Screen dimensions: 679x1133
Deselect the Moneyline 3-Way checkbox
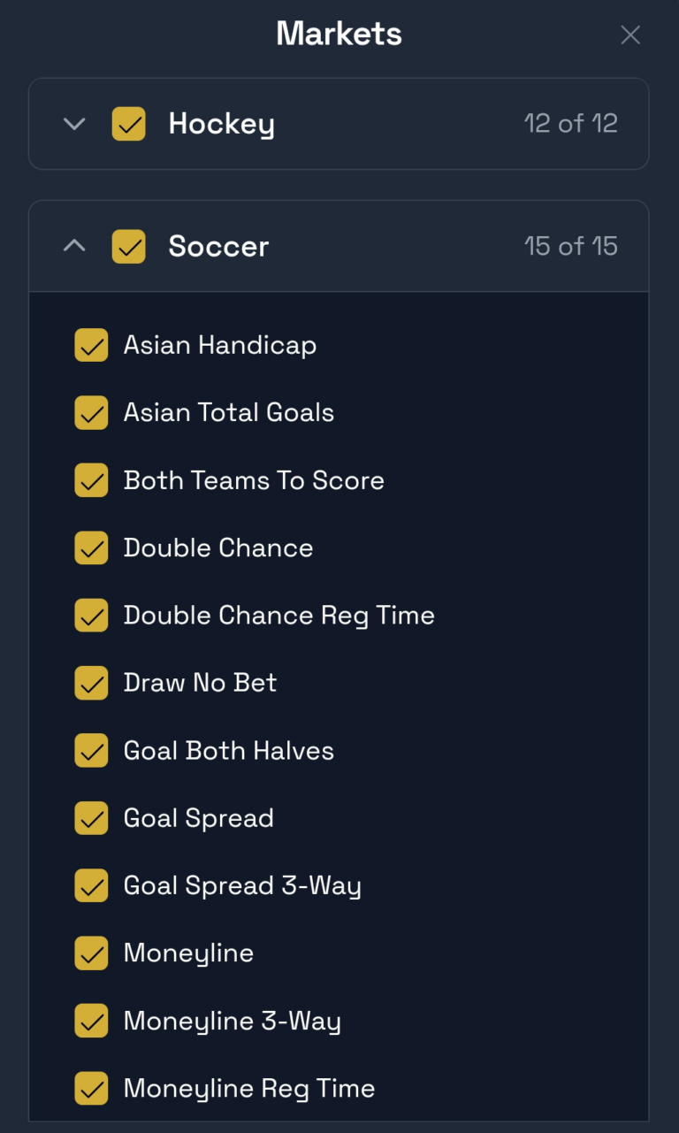(x=91, y=1021)
